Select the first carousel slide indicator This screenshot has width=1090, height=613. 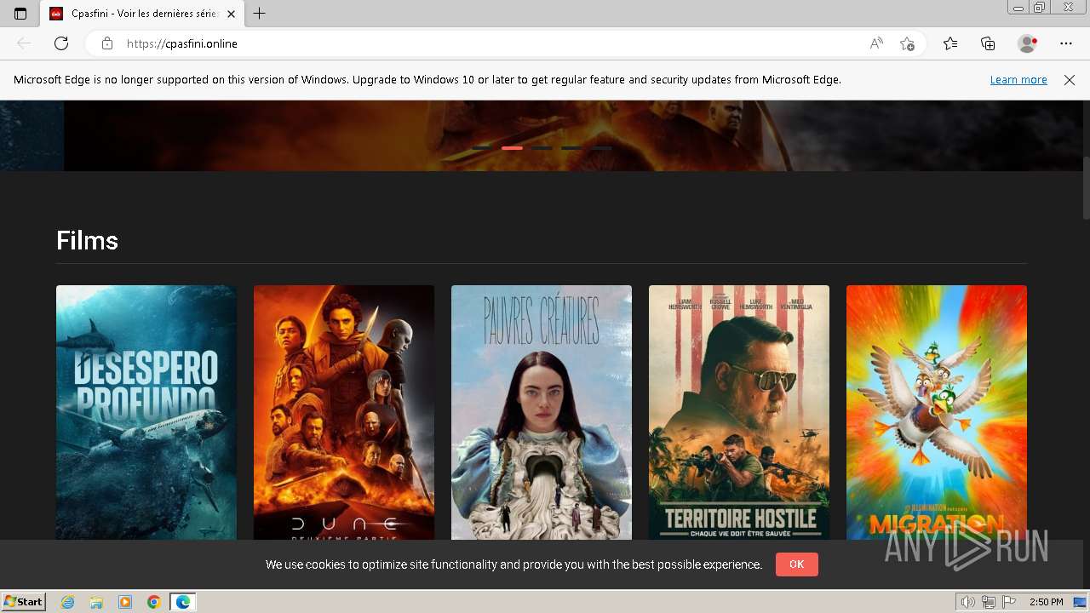(482, 148)
